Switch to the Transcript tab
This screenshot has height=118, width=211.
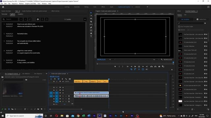[4, 14]
